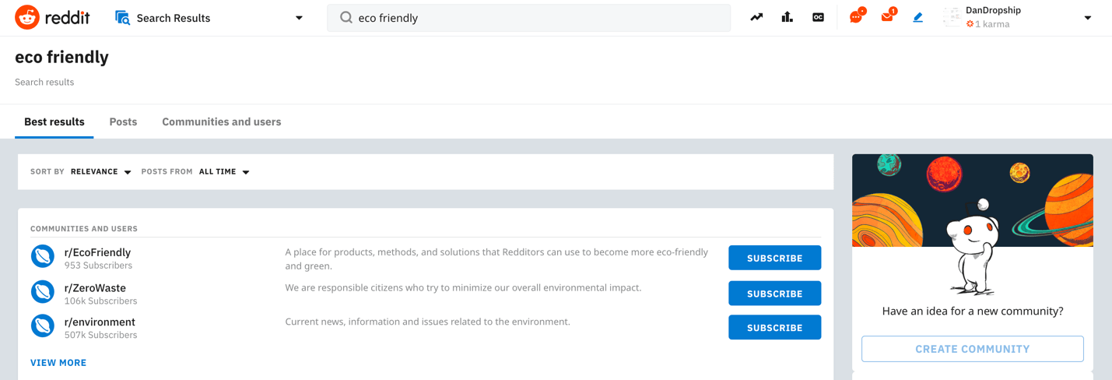Click the View More link
Screen dimensions: 1112x380
click(58, 363)
